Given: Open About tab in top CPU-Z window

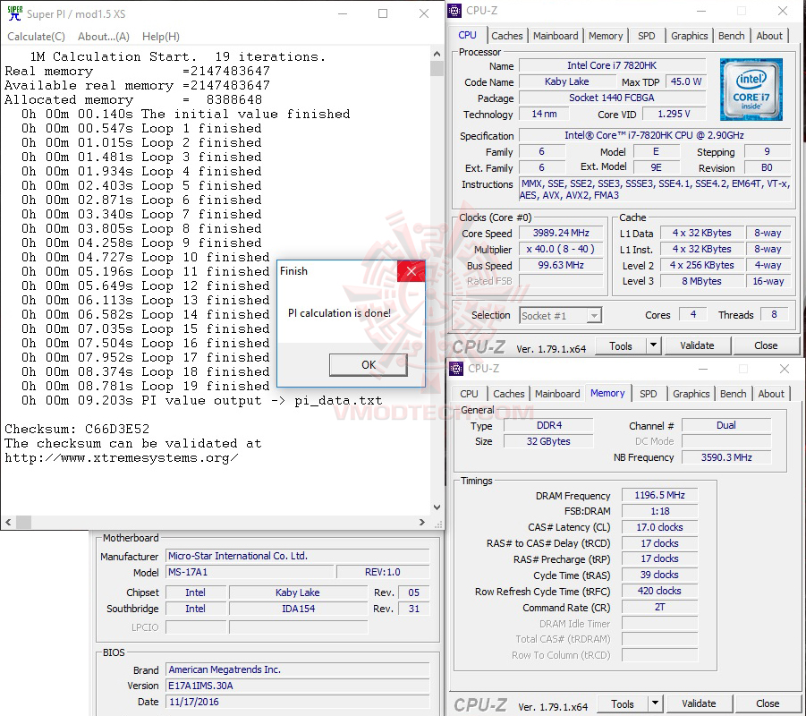Looking at the screenshot, I should point(769,36).
